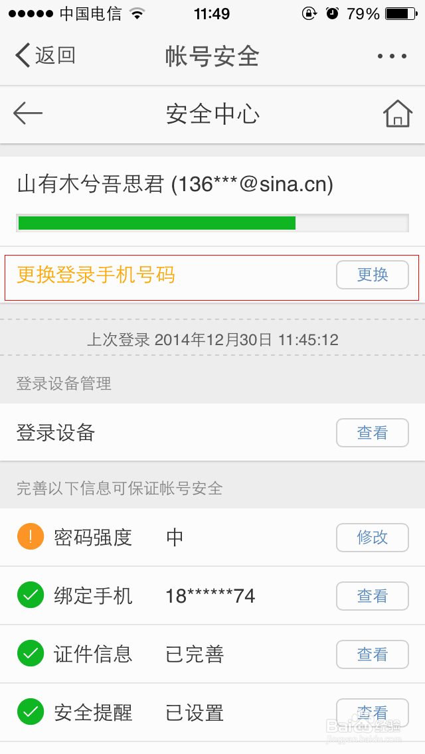
Task: Tap the orange warning icon beside 密码强度
Action: click(29, 538)
